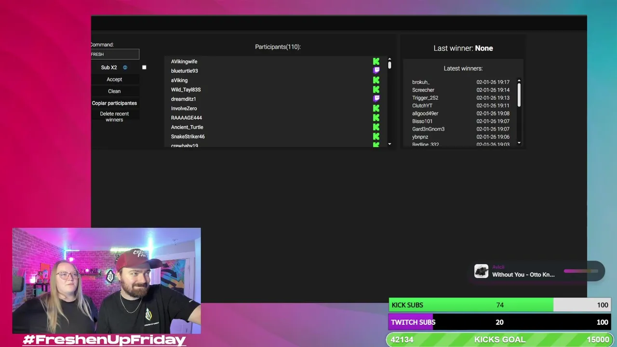Click the #FreshenUpFriday text overlay
Image resolution: width=617 pixels, height=347 pixels.
104,340
